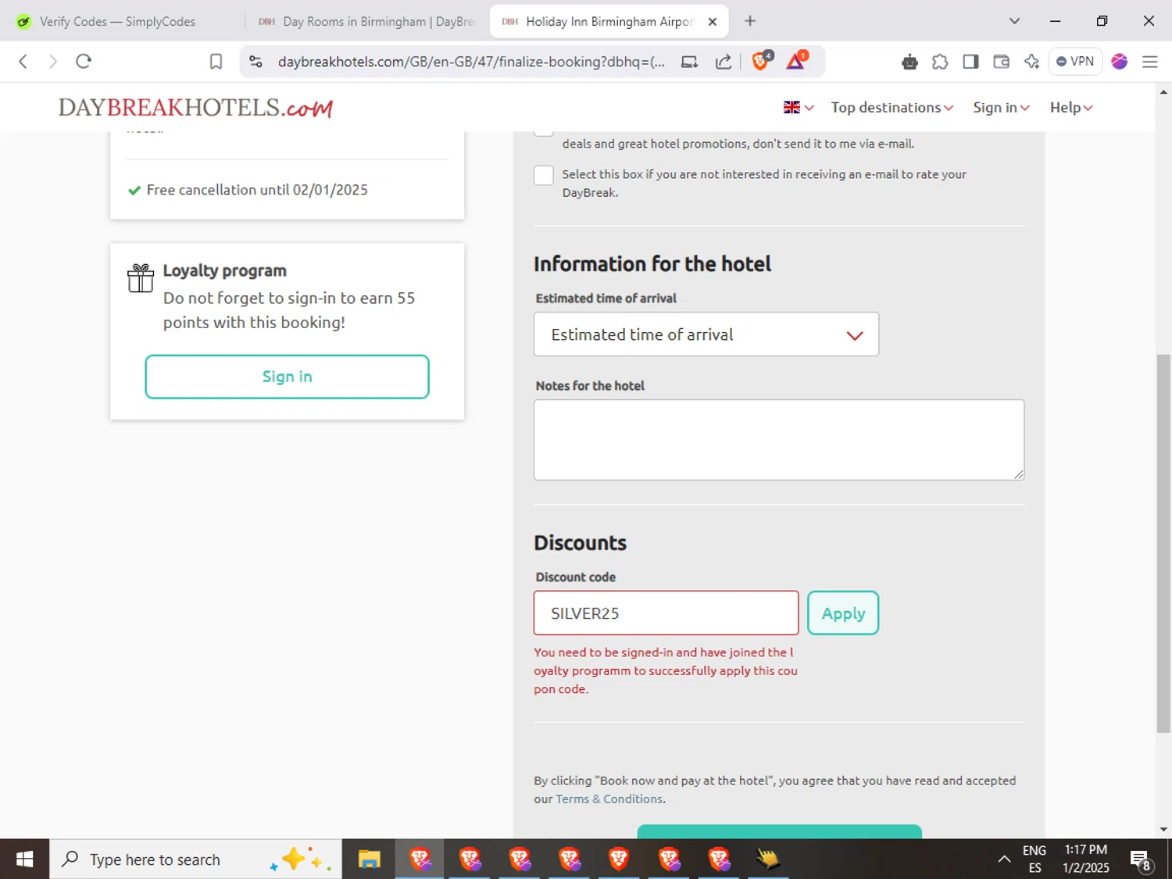Click the Discounts heading
This screenshot has height=879, width=1172.
point(580,543)
